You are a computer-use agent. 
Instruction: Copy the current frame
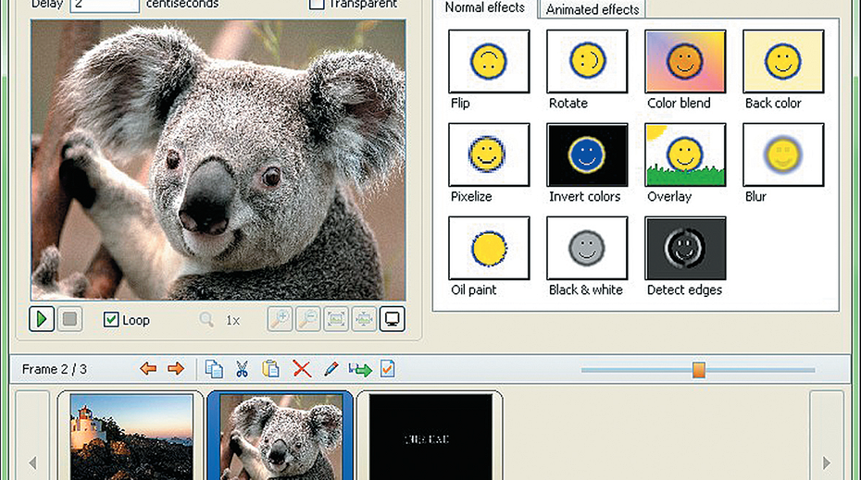[214, 369]
